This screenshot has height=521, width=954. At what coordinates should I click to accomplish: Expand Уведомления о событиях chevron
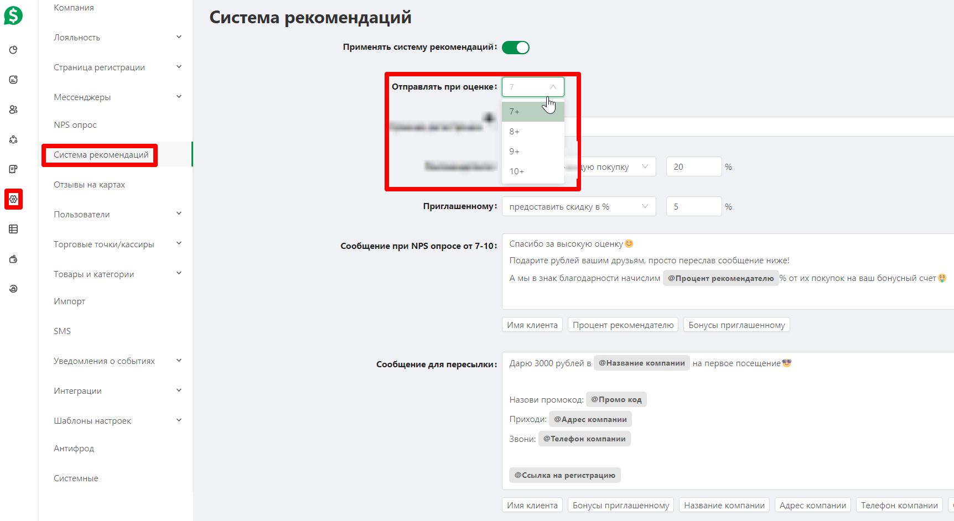pos(179,361)
